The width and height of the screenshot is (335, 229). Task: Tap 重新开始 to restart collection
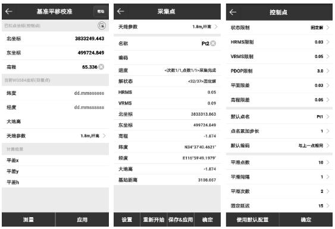point(154,220)
